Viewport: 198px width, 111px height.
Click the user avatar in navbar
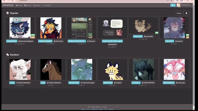click(178, 5)
